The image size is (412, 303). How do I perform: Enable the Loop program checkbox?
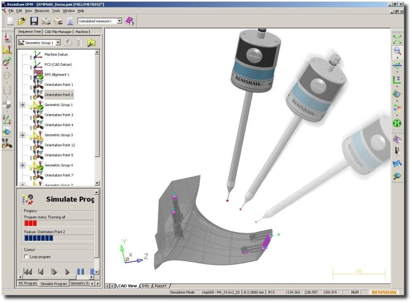point(26,257)
